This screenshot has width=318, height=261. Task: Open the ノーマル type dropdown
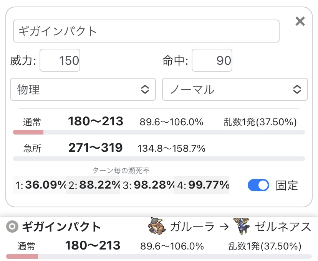235,90
